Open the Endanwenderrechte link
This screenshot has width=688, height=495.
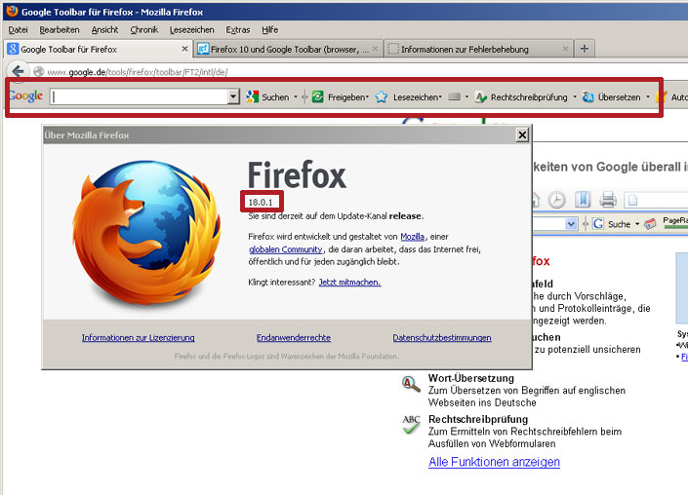pos(294,338)
